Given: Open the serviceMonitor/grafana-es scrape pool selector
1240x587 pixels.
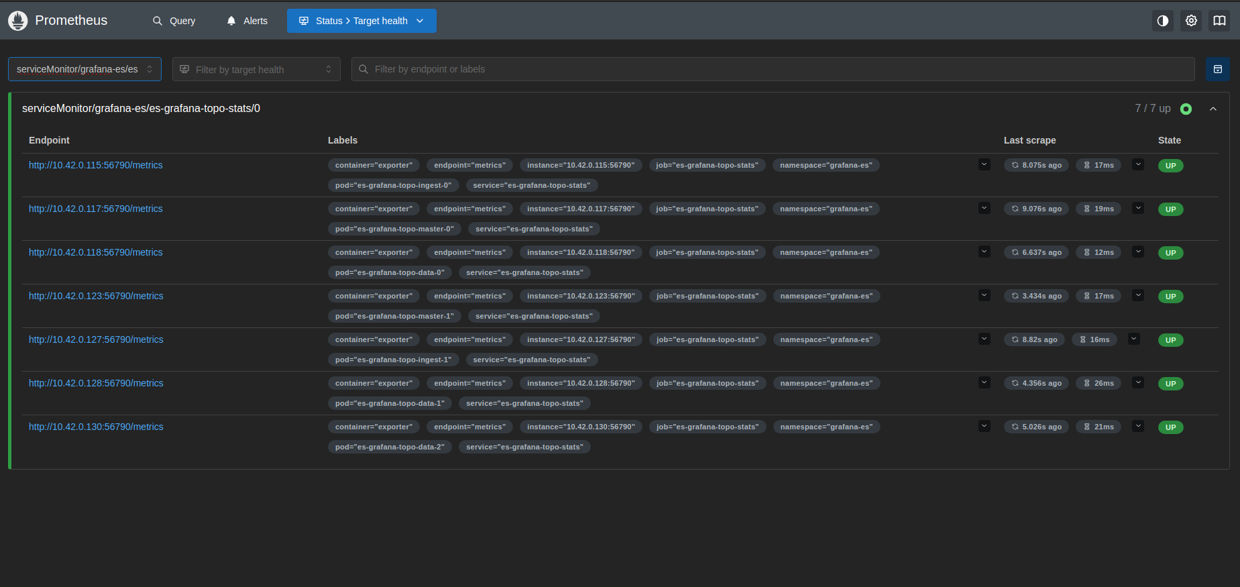Looking at the screenshot, I should point(84,69).
